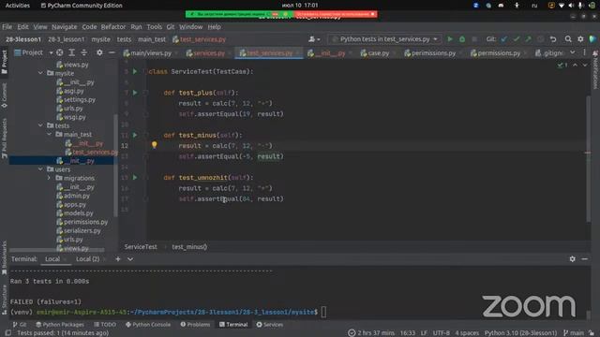Click Activities in top bar
The height and width of the screenshot is (337, 600).
(18, 6)
